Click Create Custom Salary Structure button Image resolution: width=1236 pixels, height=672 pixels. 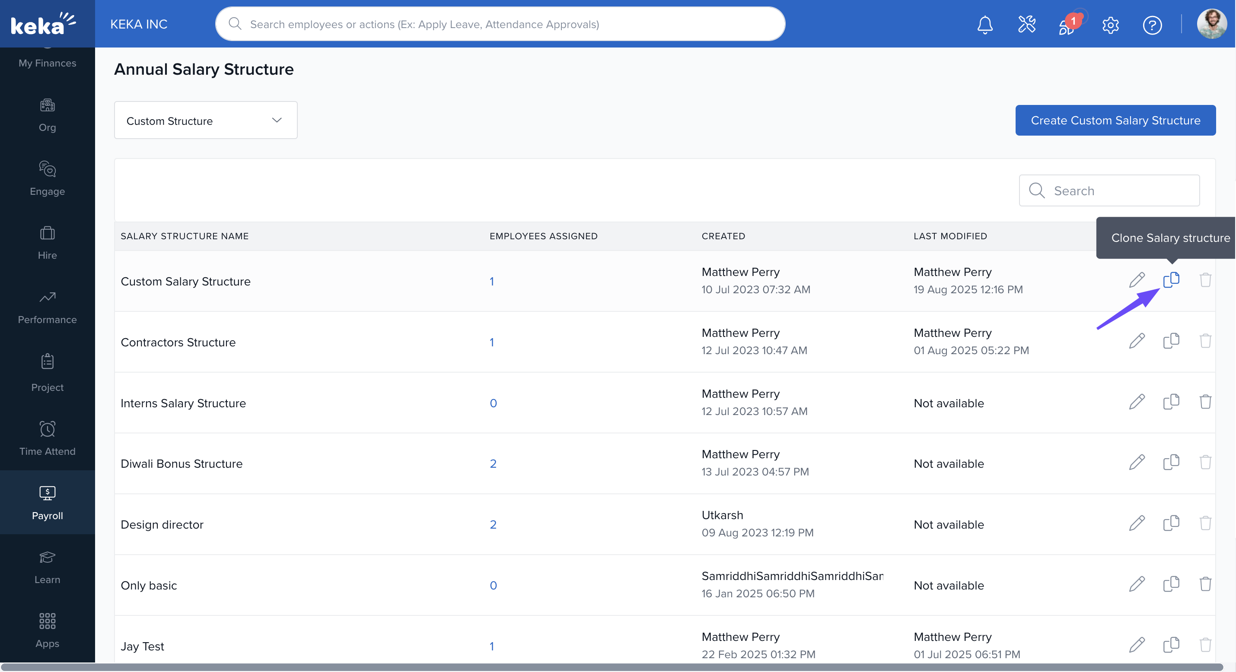coord(1115,120)
